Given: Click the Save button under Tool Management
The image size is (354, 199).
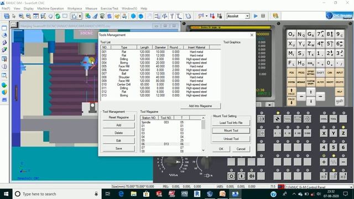Looking at the screenshot, I should click(x=118, y=149).
